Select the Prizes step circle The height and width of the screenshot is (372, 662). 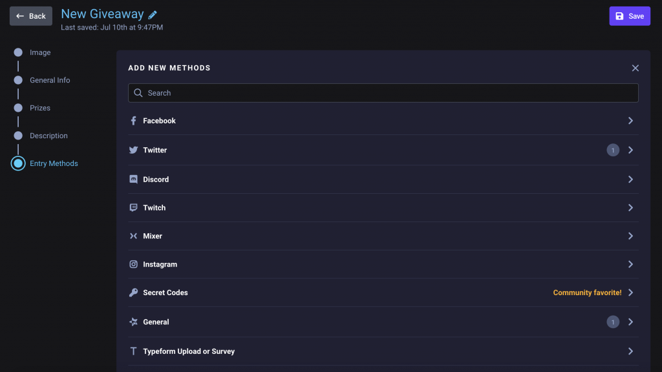[x=18, y=108]
